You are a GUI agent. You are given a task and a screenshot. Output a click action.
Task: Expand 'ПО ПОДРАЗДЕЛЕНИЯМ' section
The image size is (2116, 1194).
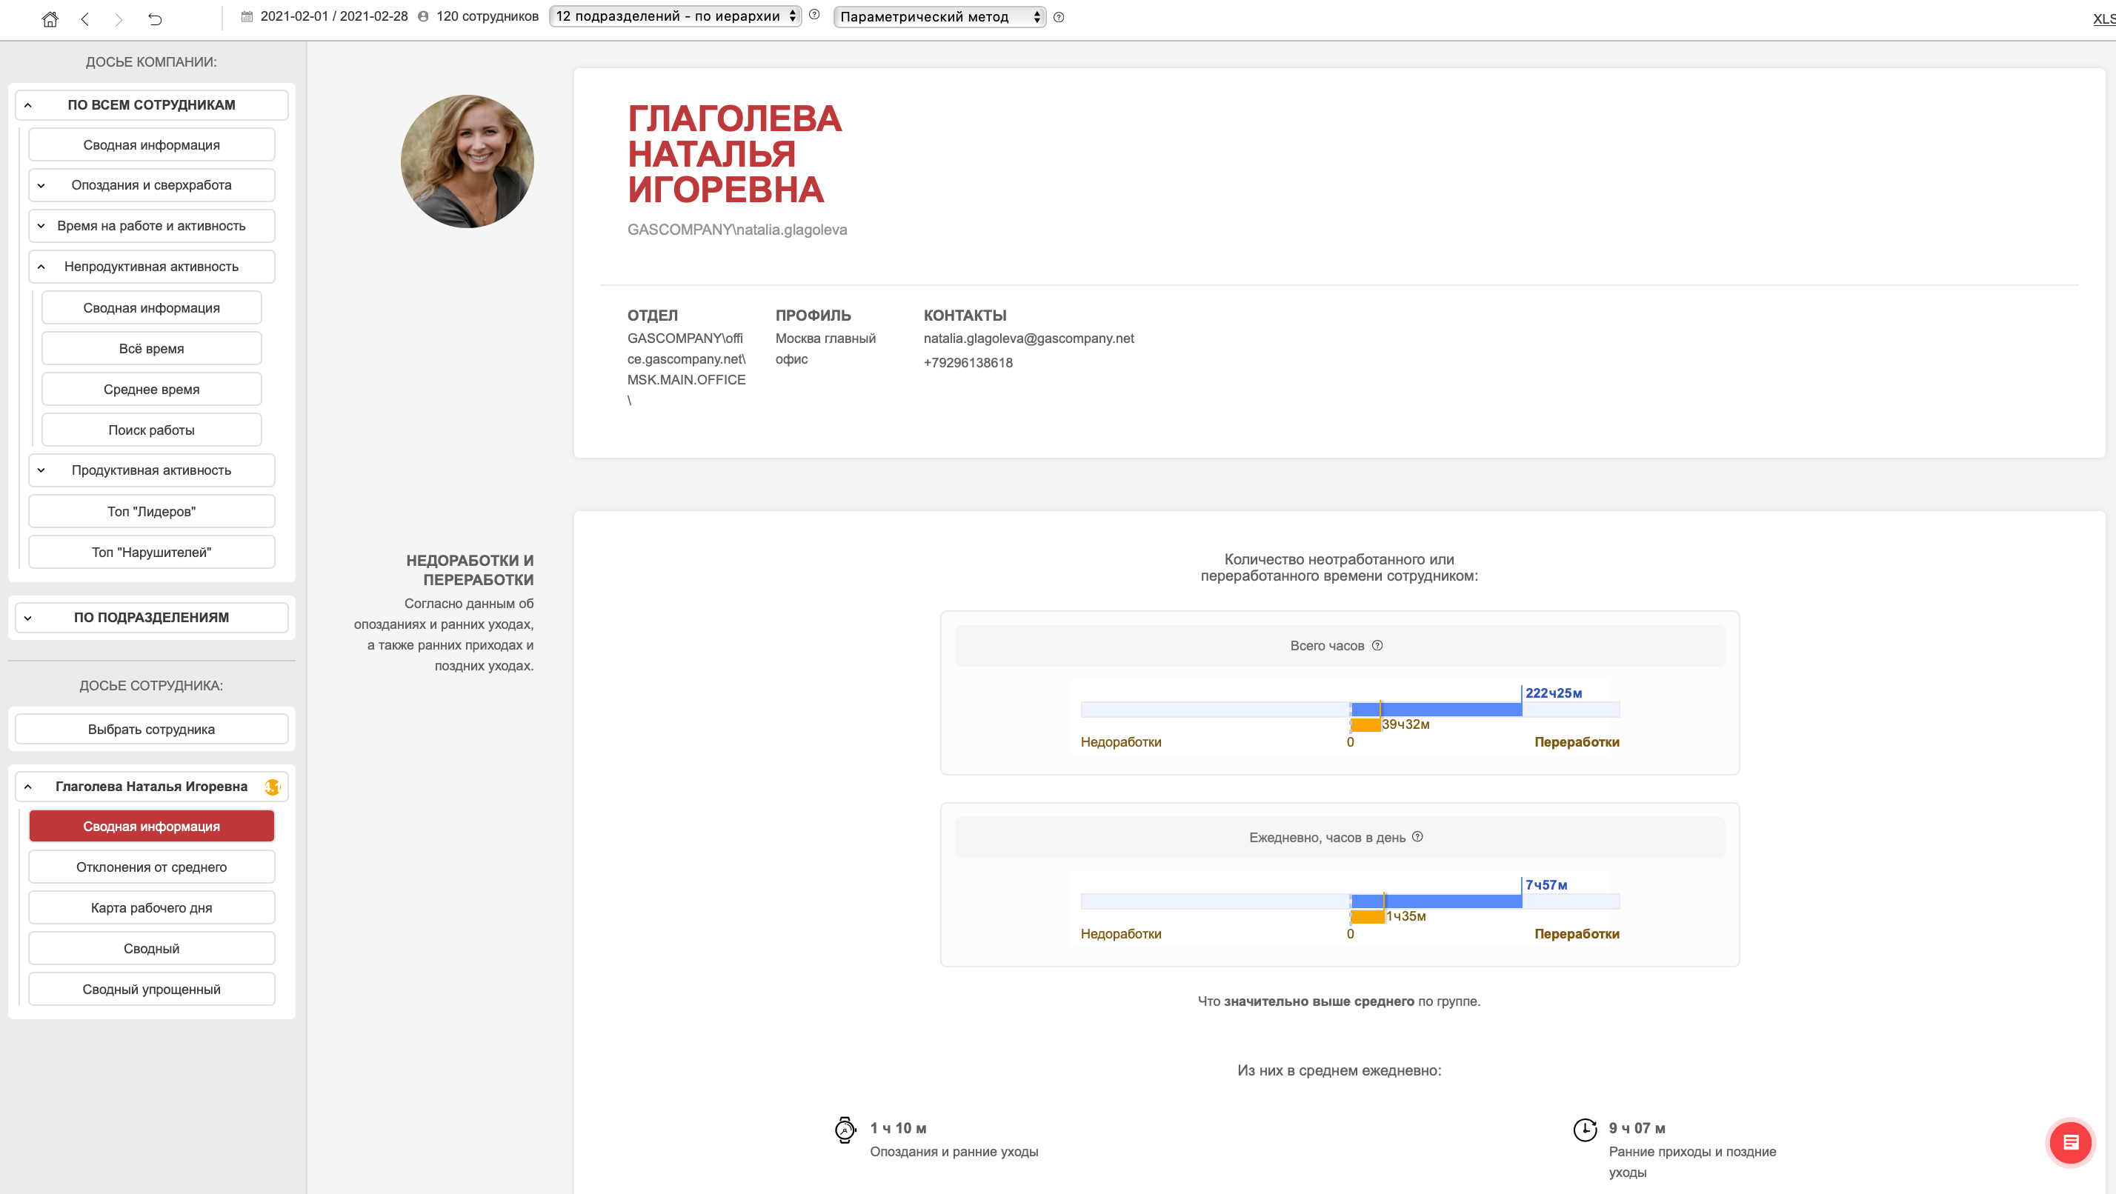point(152,617)
